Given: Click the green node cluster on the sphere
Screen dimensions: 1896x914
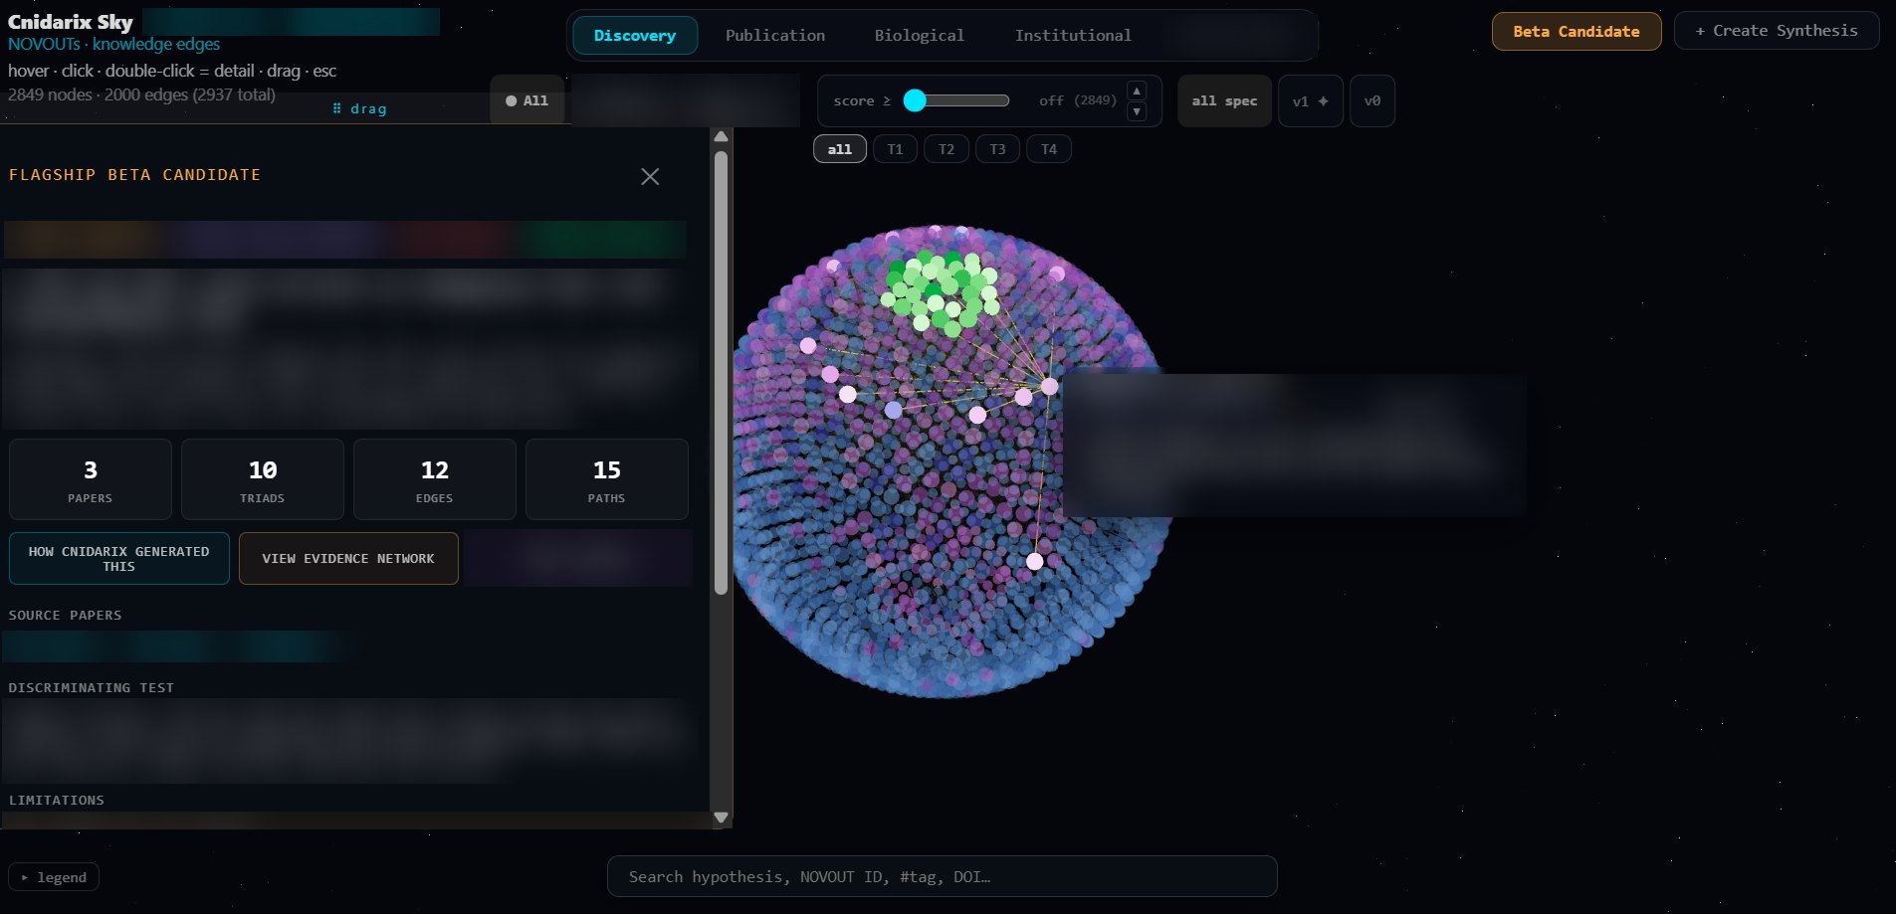Looking at the screenshot, I should [x=941, y=290].
